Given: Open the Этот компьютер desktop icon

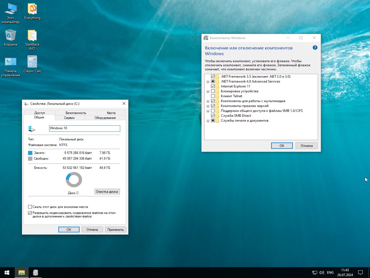Looking at the screenshot, I should [x=10, y=13].
